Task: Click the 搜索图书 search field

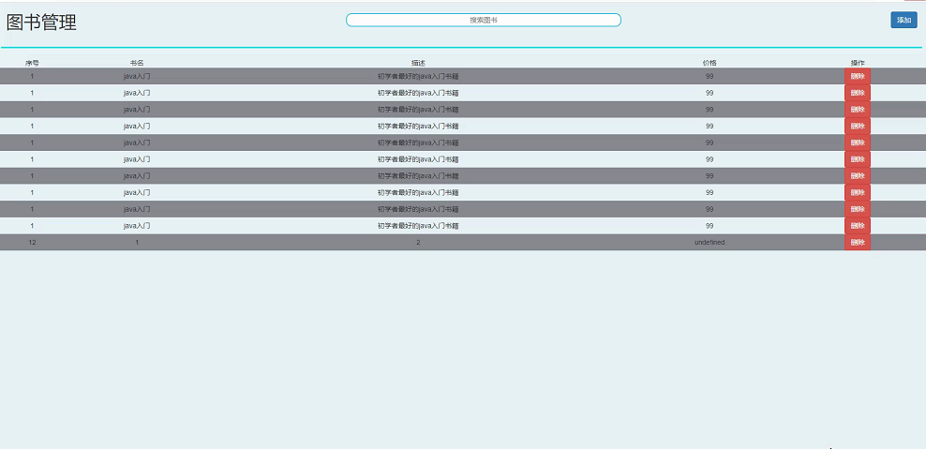Action: click(x=483, y=20)
